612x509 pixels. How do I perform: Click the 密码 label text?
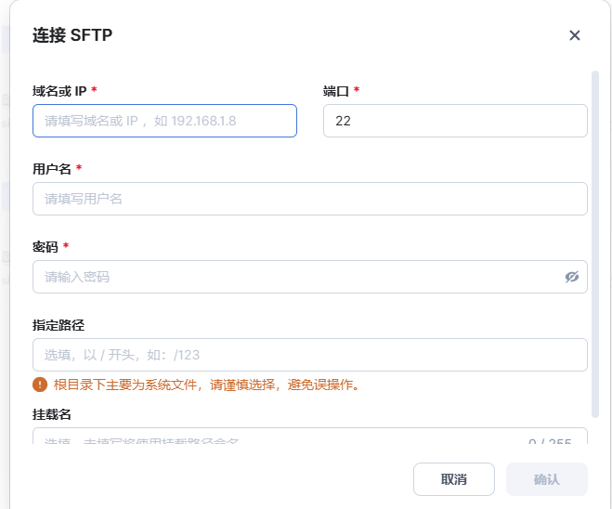coord(46,247)
